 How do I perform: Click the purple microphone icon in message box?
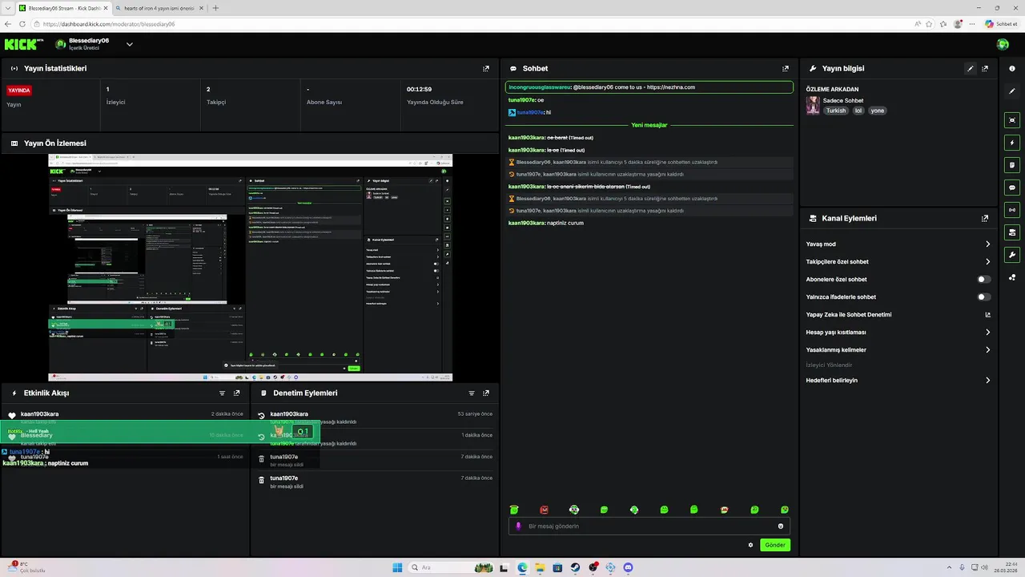tap(519, 527)
